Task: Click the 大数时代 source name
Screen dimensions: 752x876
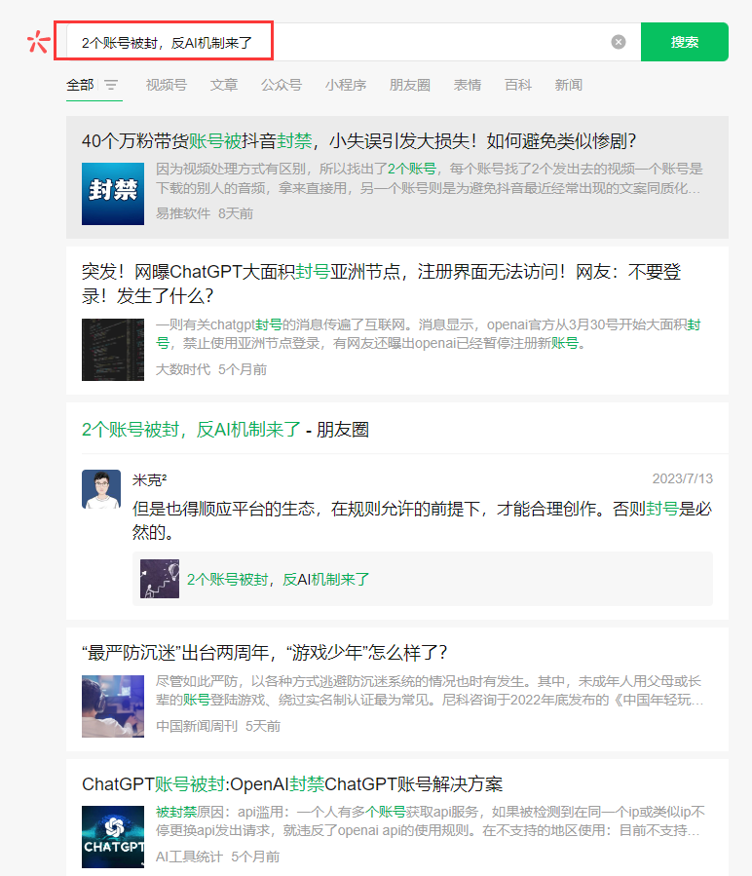Action: [183, 369]
